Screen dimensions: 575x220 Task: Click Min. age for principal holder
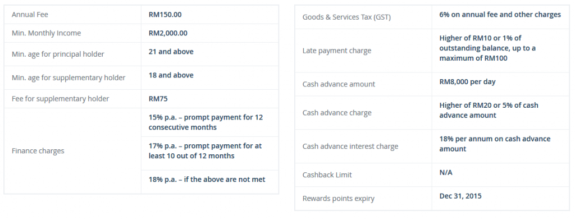(x=58, y=54)
